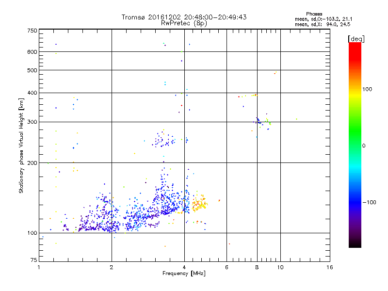Click the x-axis label '1'
The image size is (388, 291).
pyautogui.click(x=39, y=267)
